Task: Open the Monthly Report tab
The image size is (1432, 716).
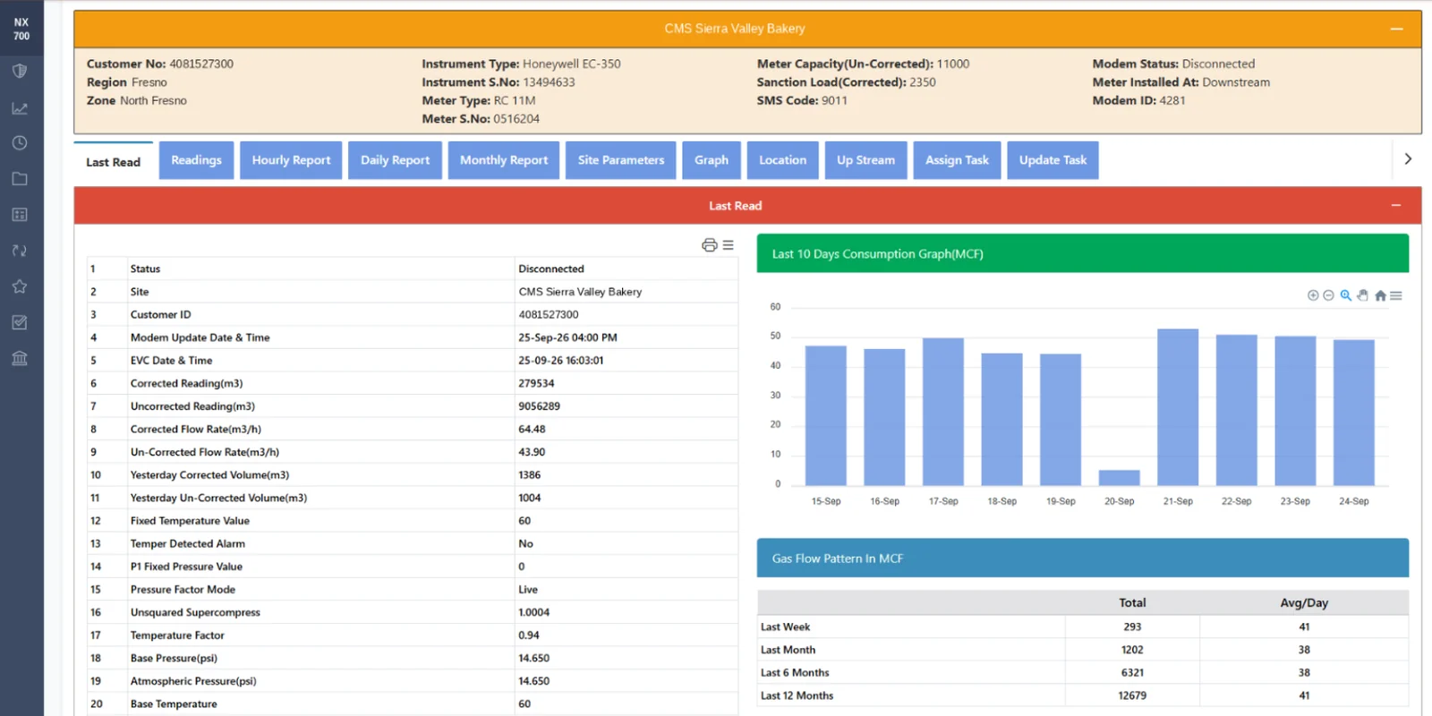Action: pyautogui.click(x=504, y=160)
